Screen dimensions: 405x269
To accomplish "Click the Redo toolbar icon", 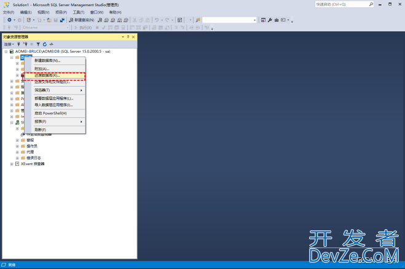I will click(167, 20).
